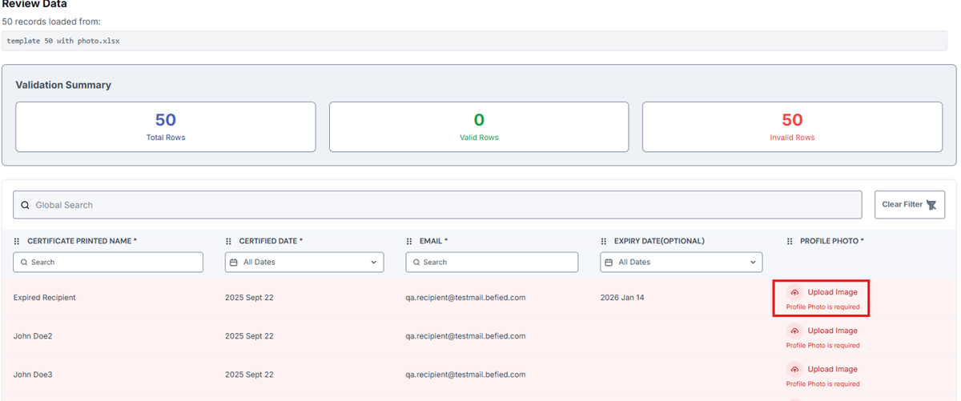
Task: Click the Email column search field
Action: click(492, 262)
